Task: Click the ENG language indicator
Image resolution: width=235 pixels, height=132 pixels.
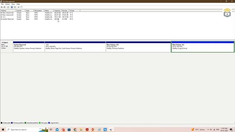Action: [x=218, y=129]
